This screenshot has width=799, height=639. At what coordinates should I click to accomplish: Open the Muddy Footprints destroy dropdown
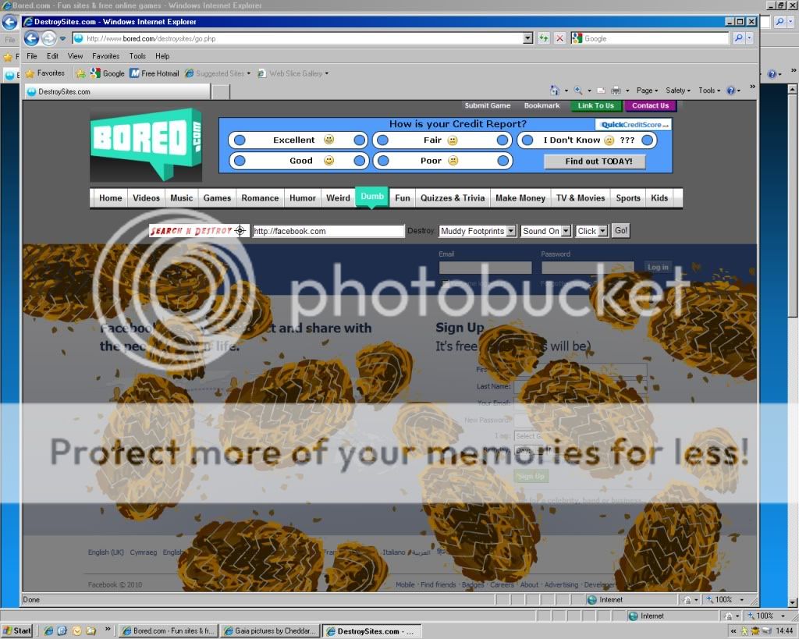click(x=478, y=231)
